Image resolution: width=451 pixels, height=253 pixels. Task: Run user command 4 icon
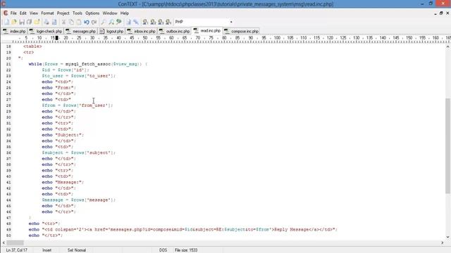coord(168,22)
